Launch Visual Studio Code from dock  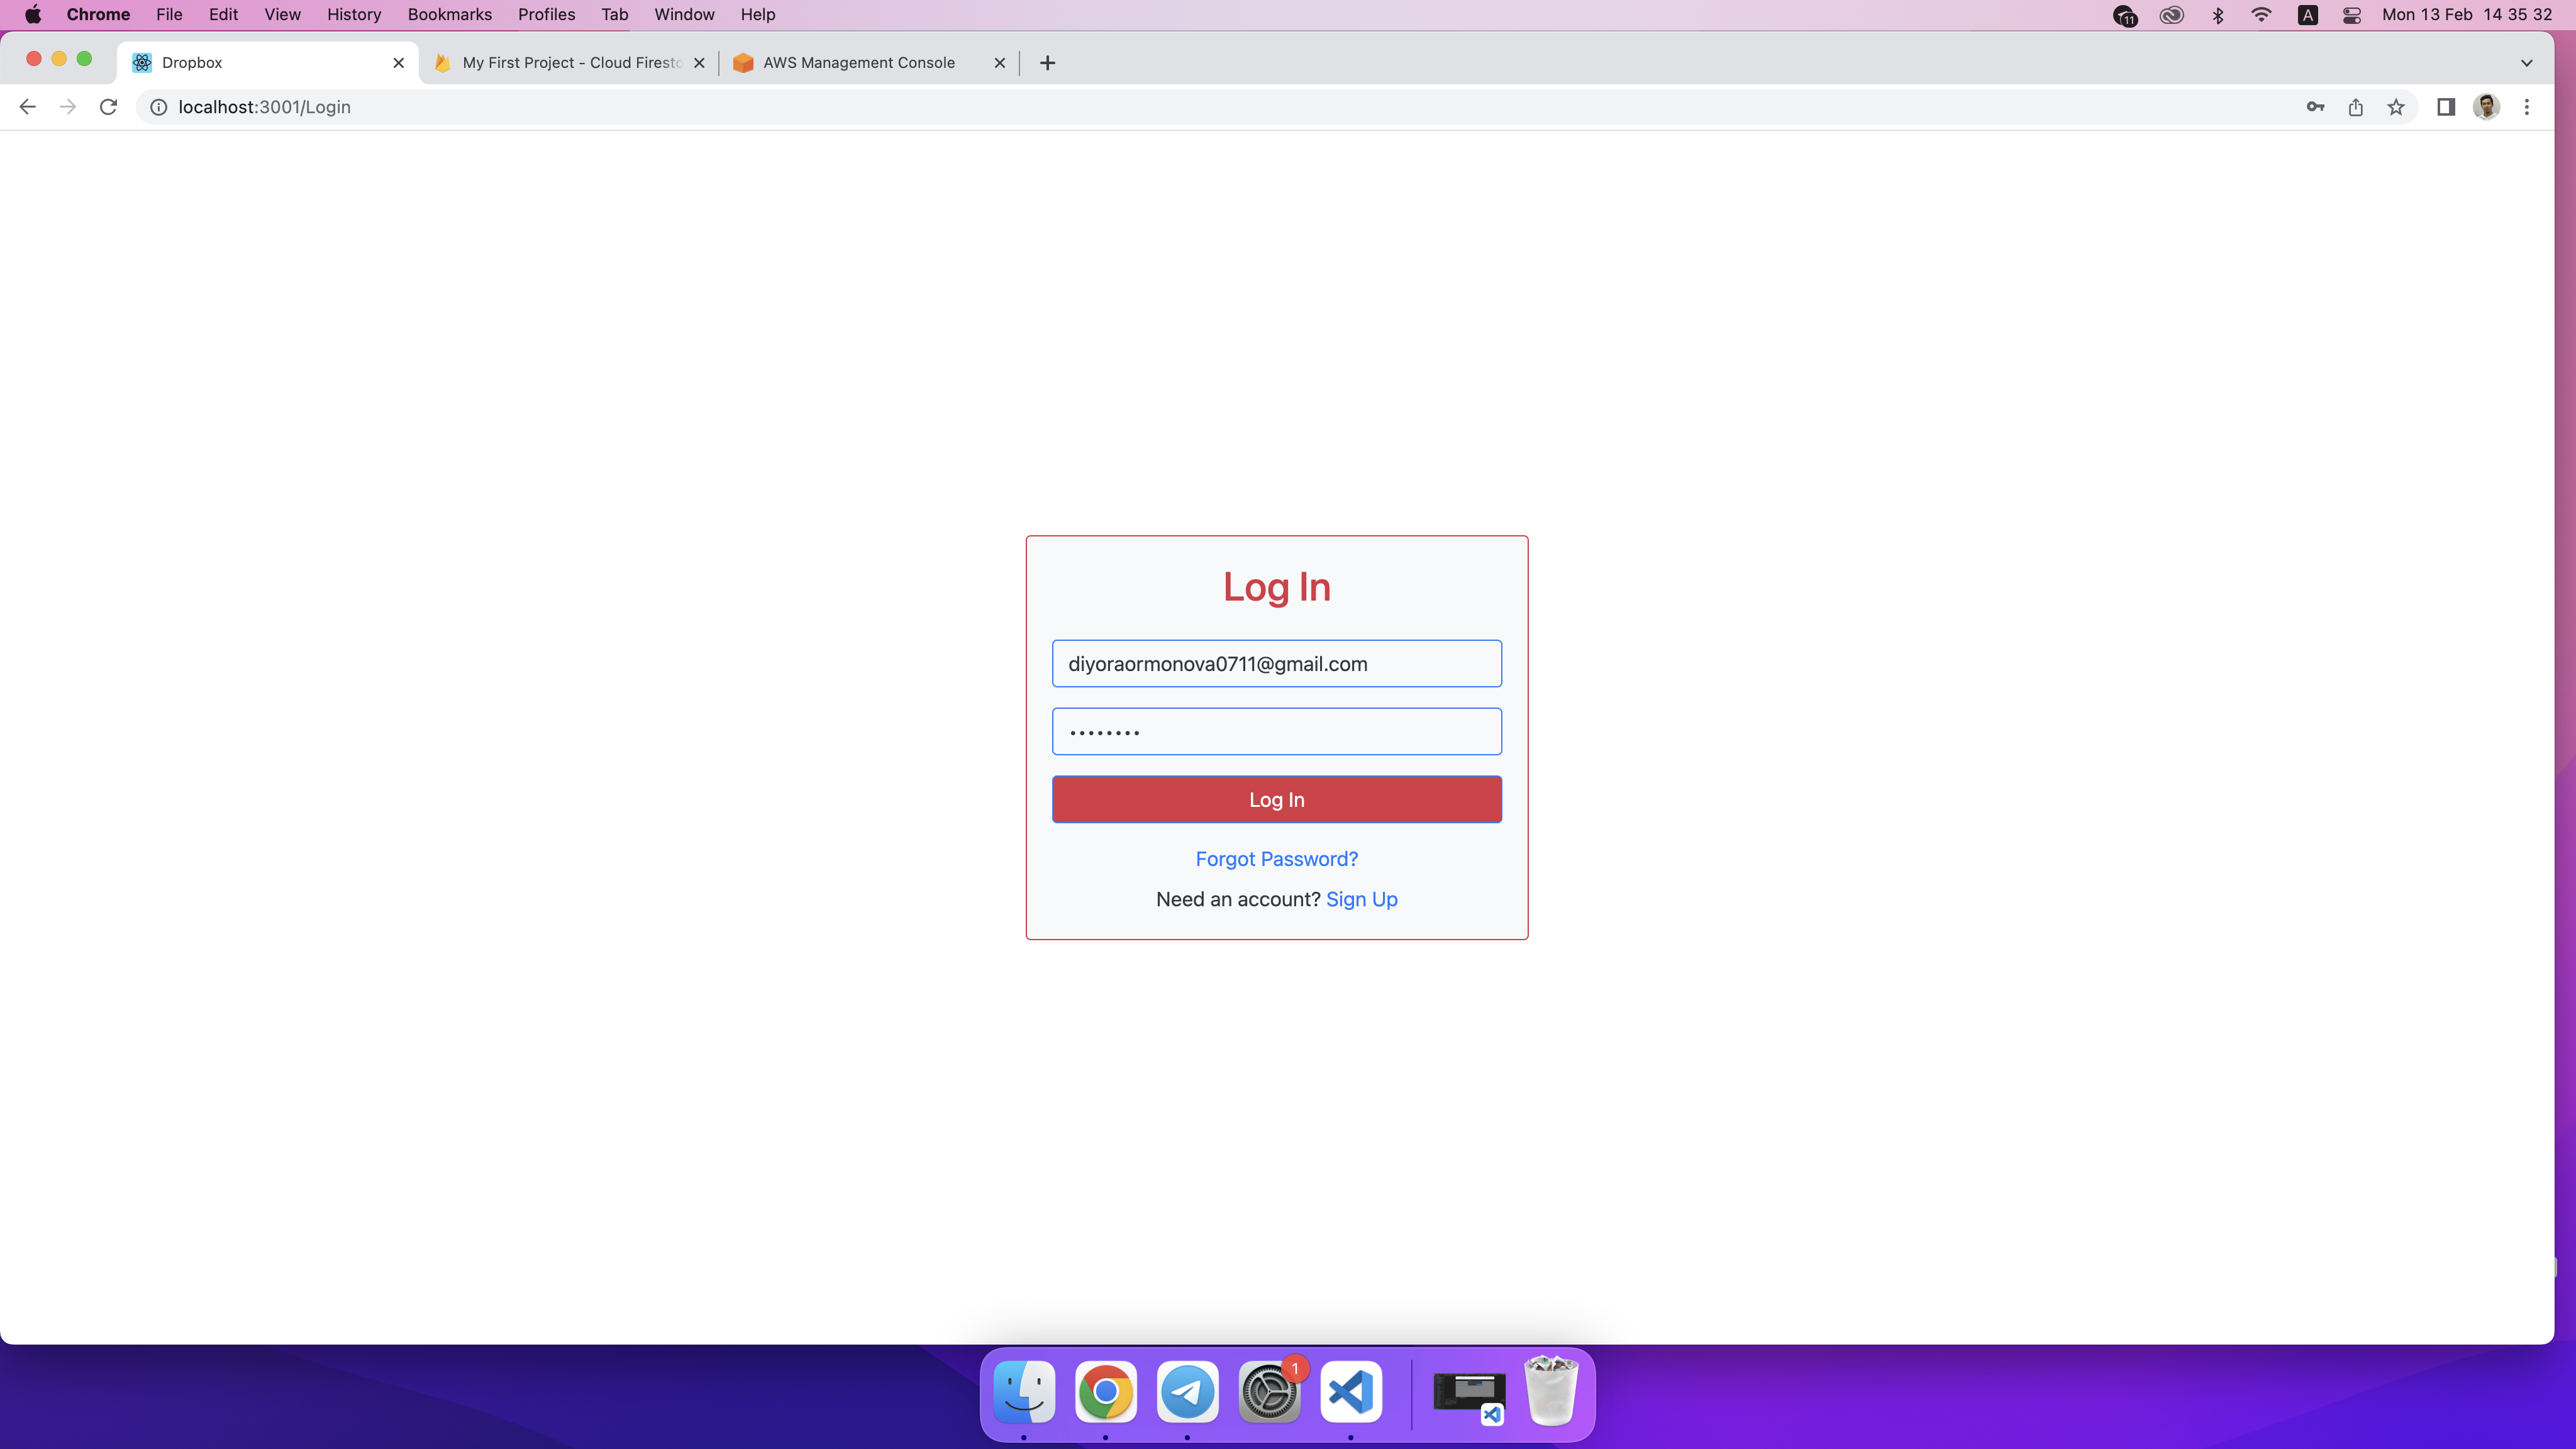[1351, 1391]
